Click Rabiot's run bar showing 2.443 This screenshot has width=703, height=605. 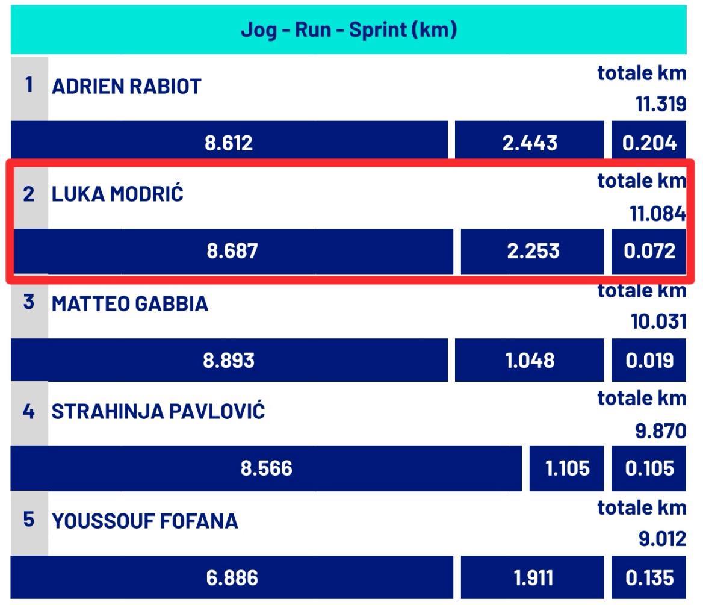pos(530,141)
